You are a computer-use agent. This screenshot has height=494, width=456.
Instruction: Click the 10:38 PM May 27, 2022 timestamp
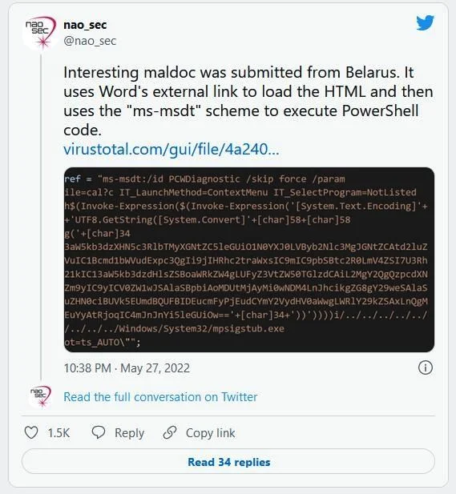(x=127, y=368)
